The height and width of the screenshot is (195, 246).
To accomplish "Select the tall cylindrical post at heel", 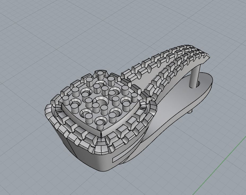I will tap(195, 76).
